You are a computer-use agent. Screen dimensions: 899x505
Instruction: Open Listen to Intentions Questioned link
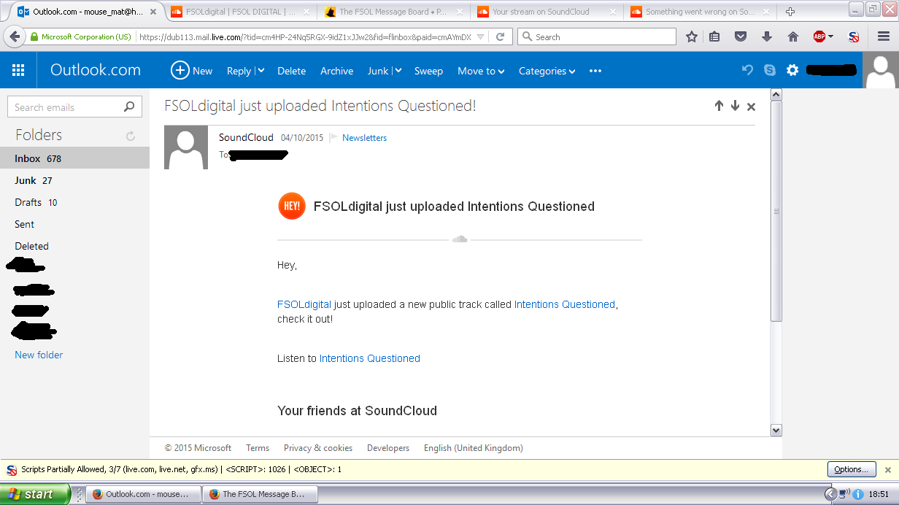click(x=370, y=358)
